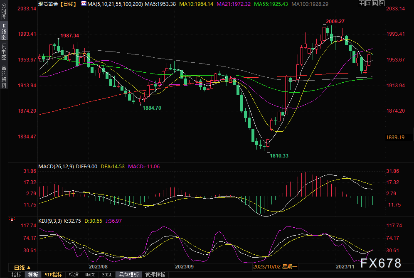
Task: Click the KDJ(9,3,3) indicator label
Action: click(50, 221)
